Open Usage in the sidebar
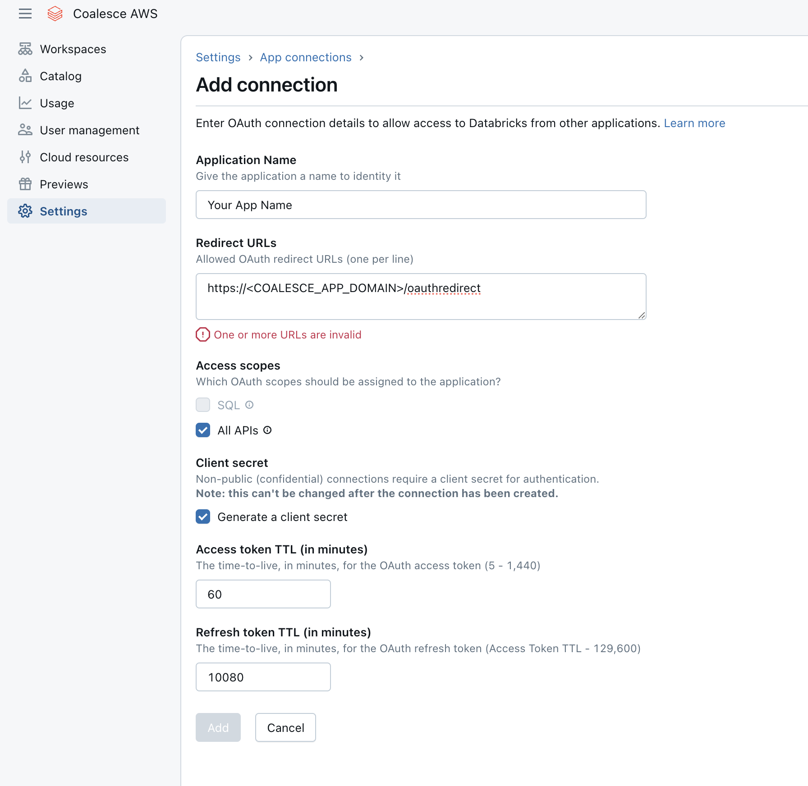808x786 pixels. [x=87, y=103]
